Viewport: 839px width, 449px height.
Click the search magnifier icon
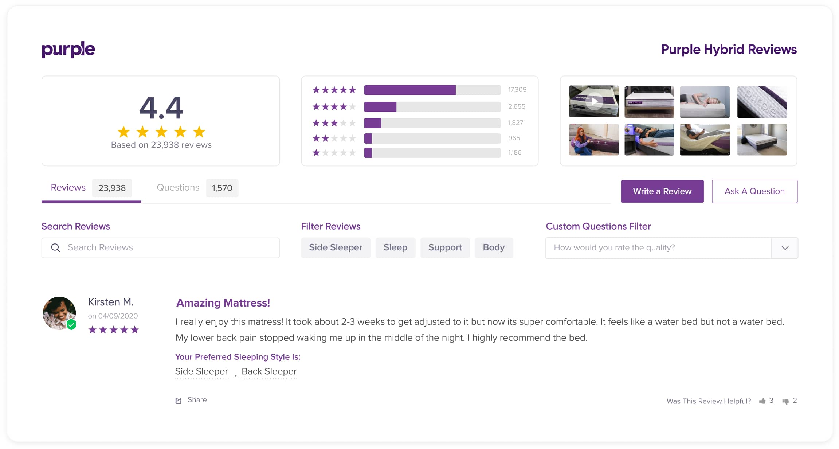(56, 248)
